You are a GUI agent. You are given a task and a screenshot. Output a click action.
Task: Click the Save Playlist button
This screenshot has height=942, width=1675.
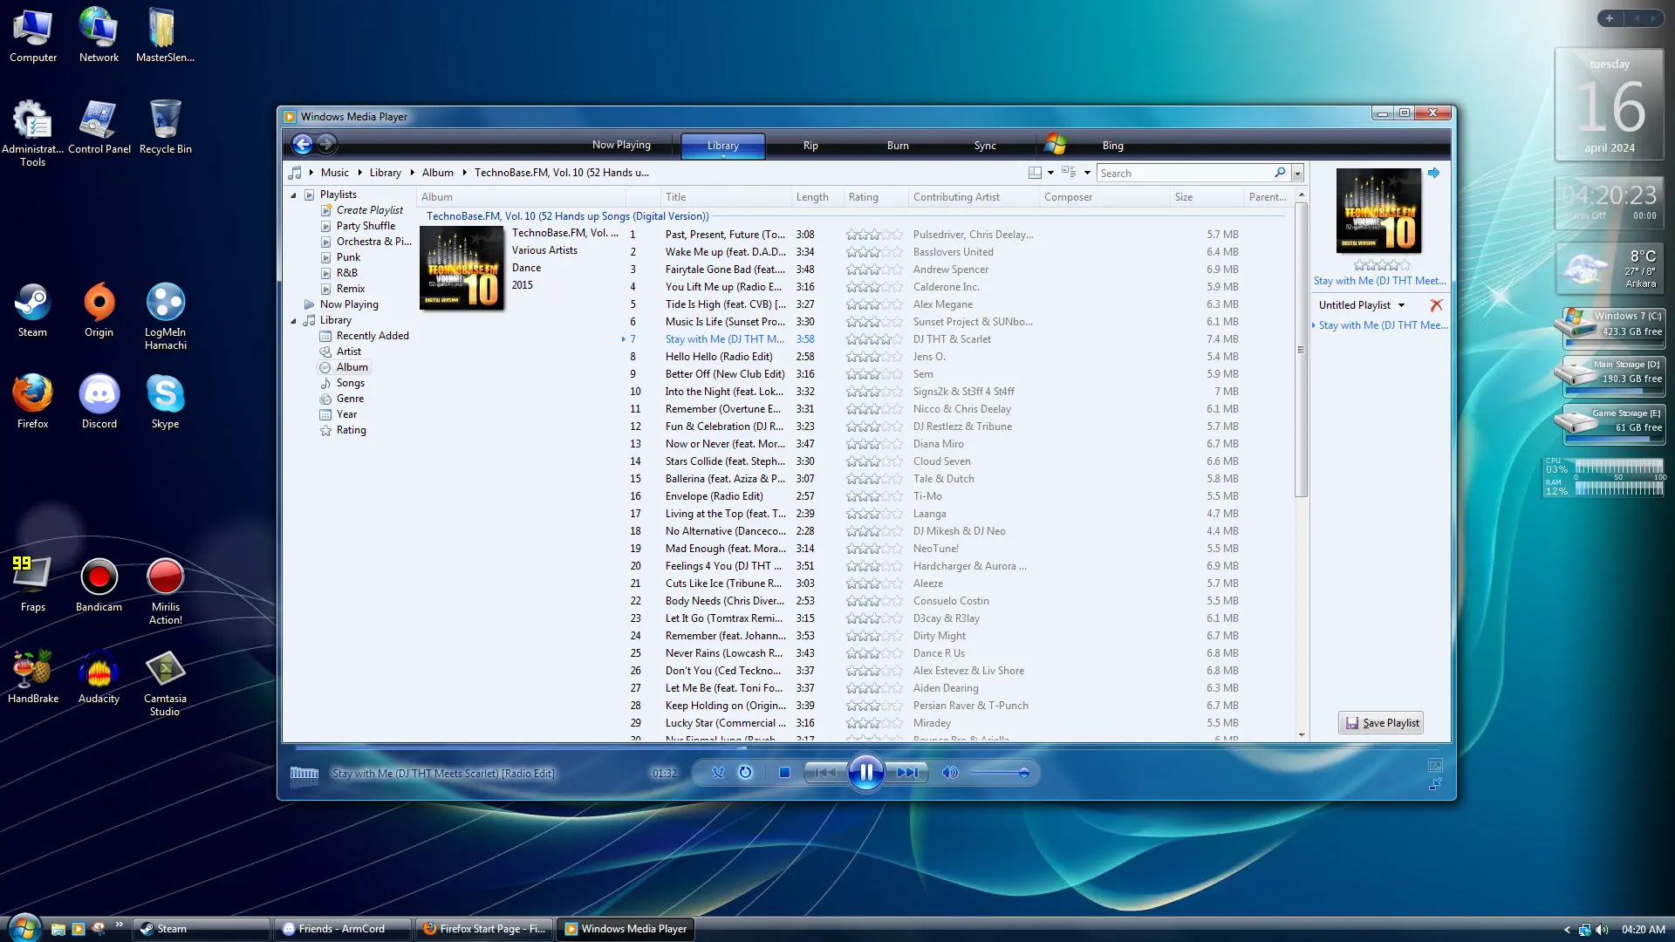[1382, 723]
